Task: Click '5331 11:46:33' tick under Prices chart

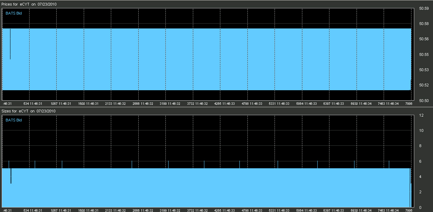Action: click(279, 103)
